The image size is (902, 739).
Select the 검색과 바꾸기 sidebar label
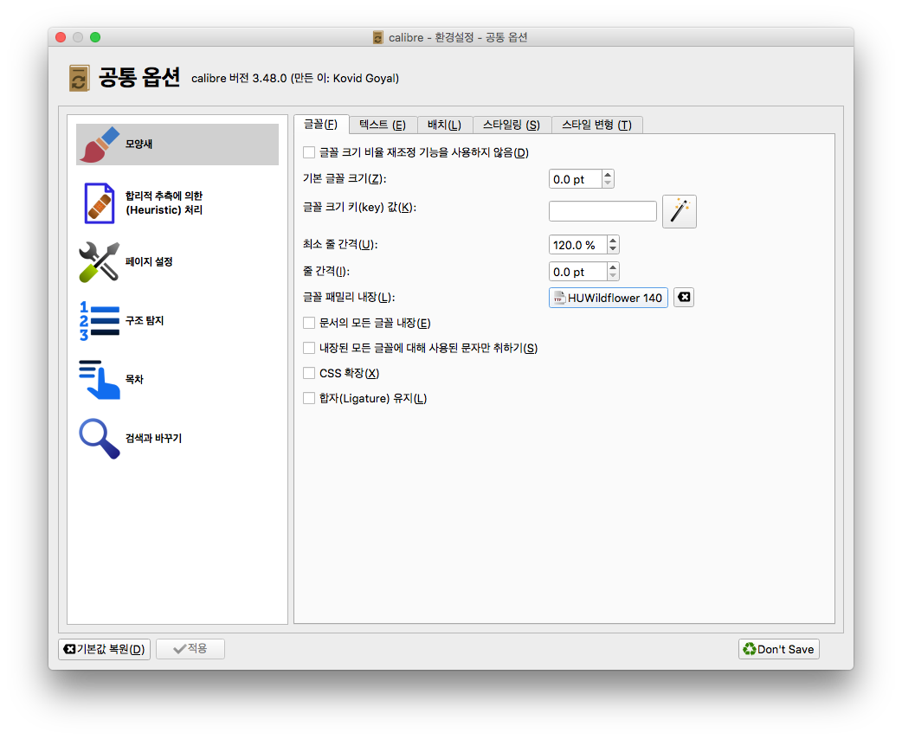tap(153, 438)
